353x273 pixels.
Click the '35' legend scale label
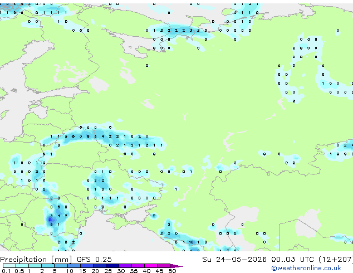pos(134,271)
